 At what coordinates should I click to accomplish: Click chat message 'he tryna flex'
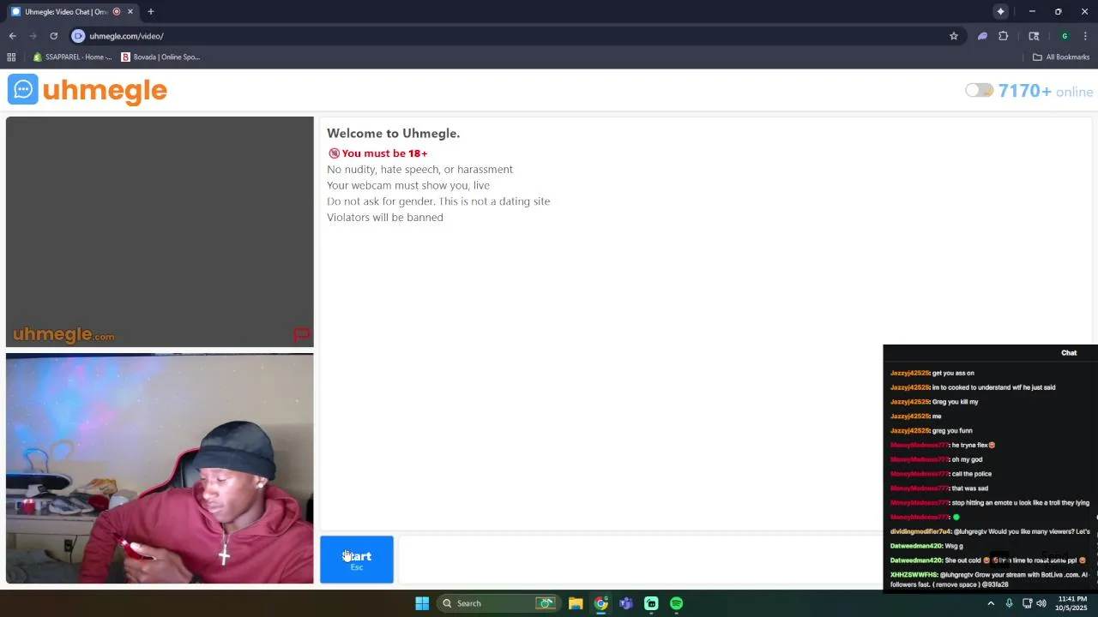[x=974, y=445]
